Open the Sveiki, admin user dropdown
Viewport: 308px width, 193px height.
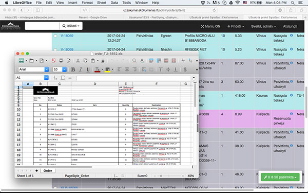point(263,26)
